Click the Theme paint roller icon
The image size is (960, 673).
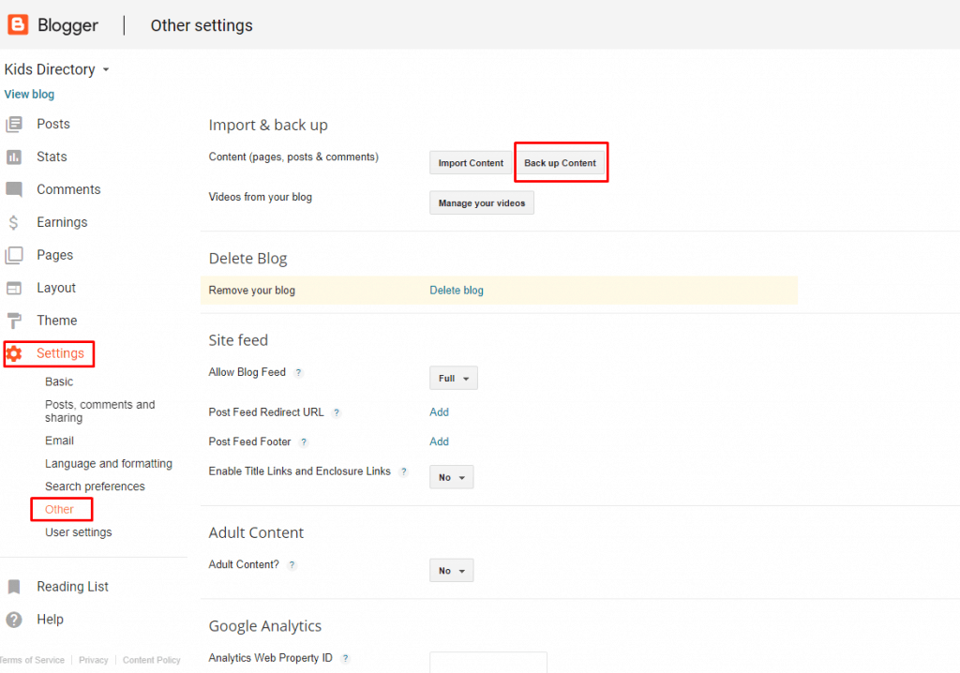coord(14,321)
